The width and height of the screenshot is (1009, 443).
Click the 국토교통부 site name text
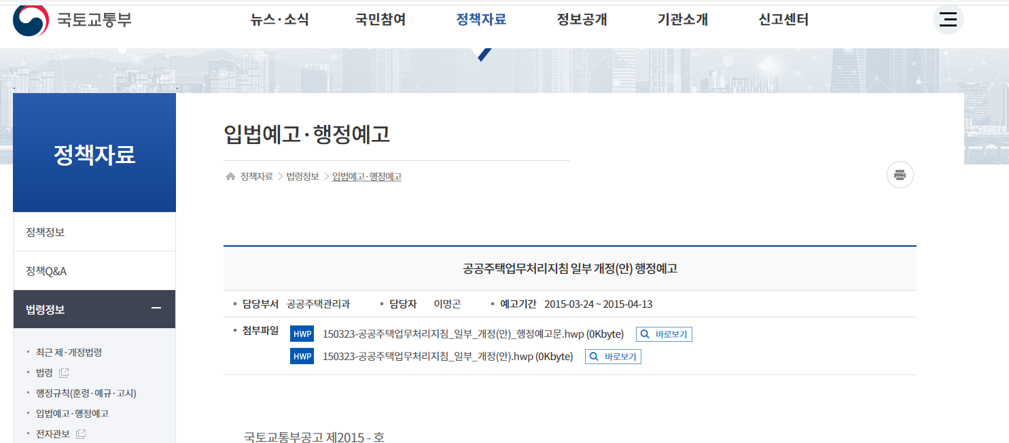(x=94, y=20)
